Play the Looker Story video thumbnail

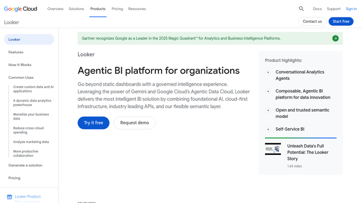[x=273, y=149]
